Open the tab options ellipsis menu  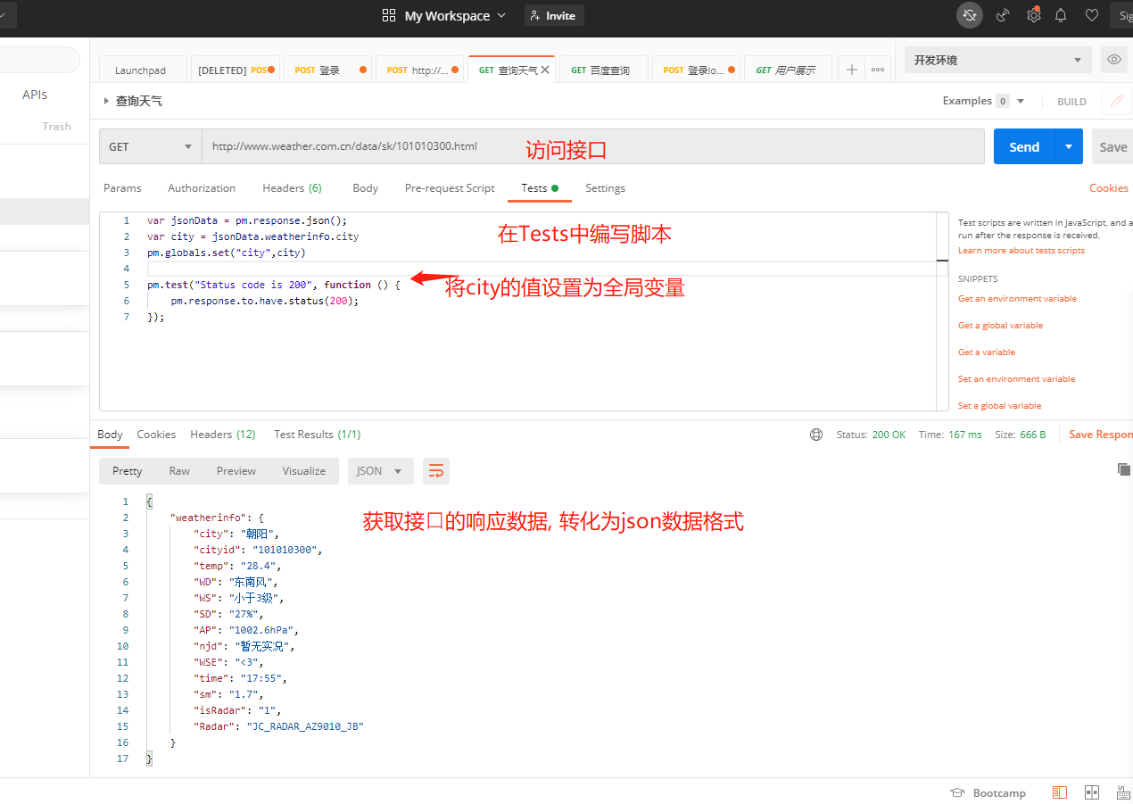pyautogui.click(x=878, y=70)
